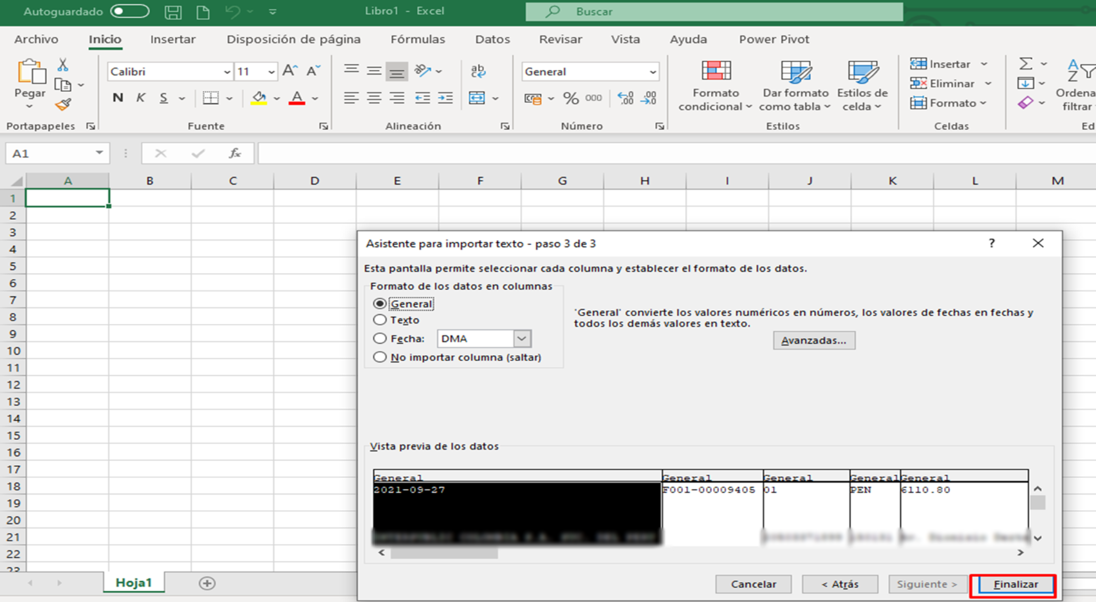Select No importar columna (saltar) option
The image size is (1096, 602).
coord(380,357)
